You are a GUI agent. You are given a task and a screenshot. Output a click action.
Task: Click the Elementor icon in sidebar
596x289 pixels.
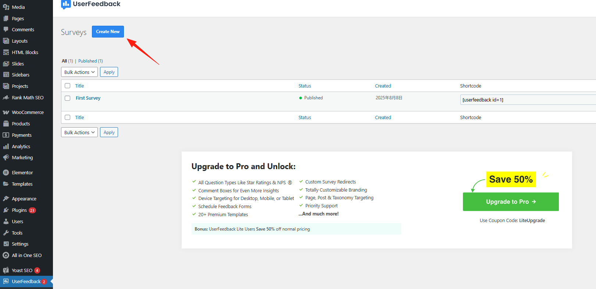[6, 172]
